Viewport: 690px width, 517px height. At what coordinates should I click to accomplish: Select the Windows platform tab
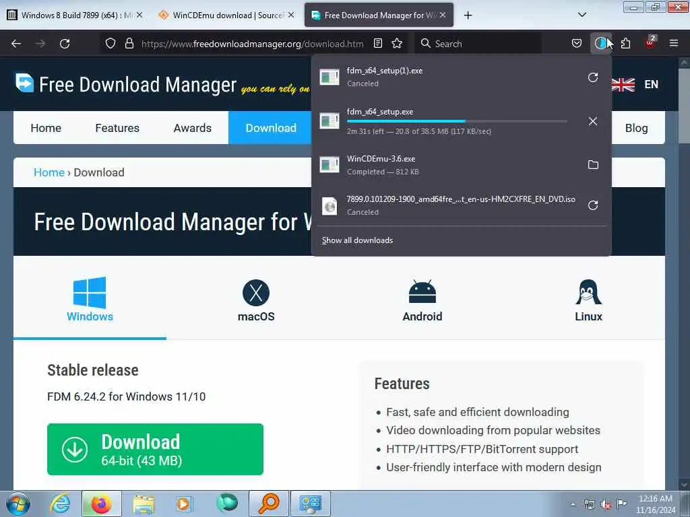90,300
